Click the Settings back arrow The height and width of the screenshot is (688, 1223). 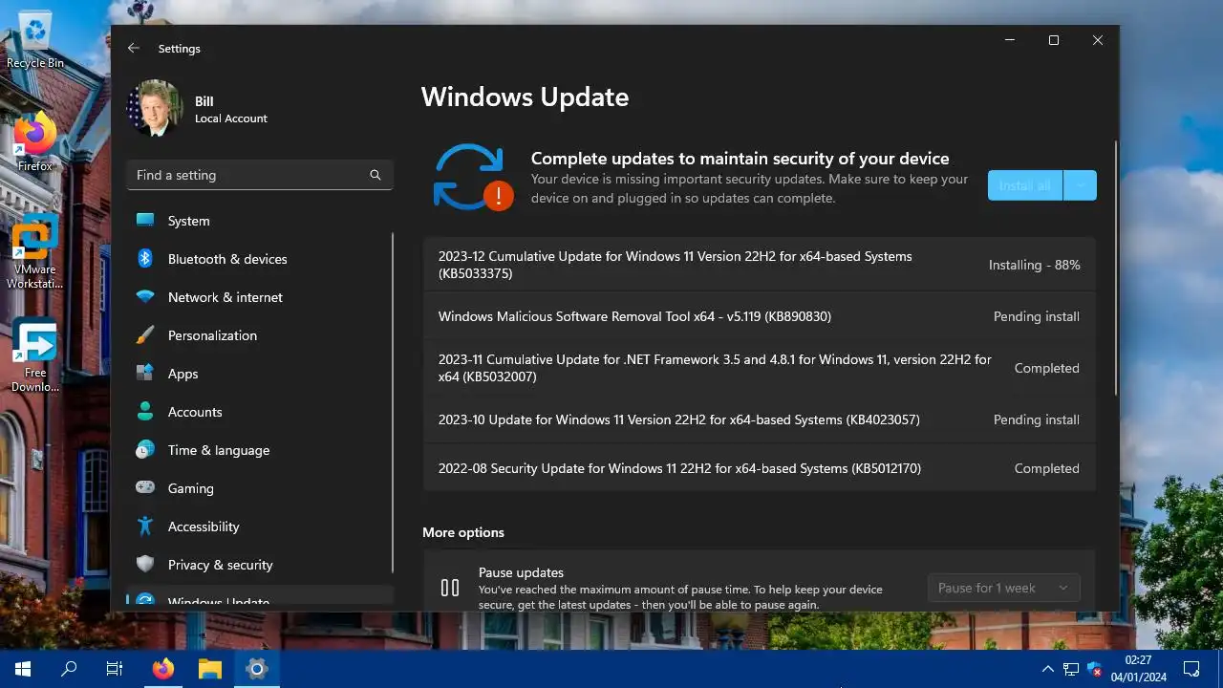[x=134, y=48]
